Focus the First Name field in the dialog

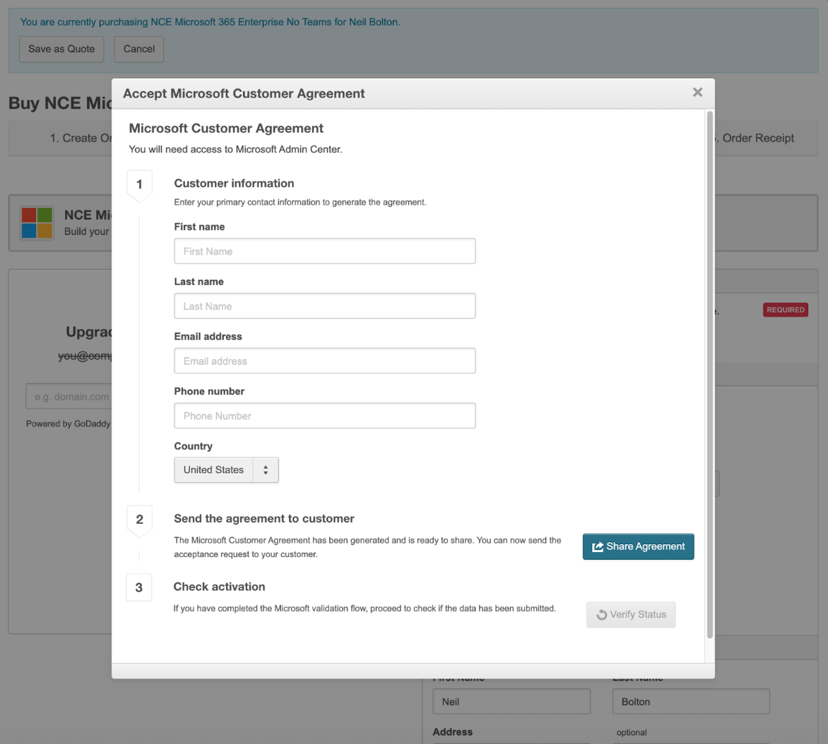[324, 251]
